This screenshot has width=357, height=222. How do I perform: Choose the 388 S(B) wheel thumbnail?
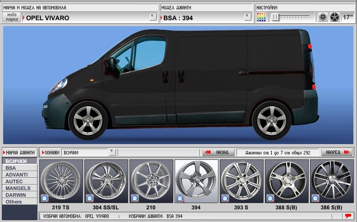(287, 181)
